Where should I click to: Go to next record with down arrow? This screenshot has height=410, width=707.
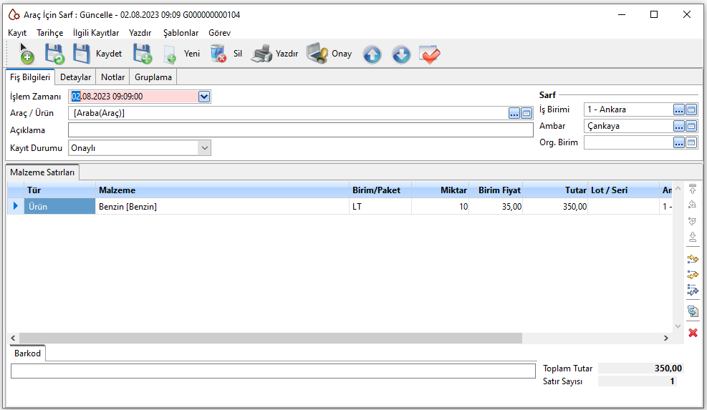(x=401, y=54)
